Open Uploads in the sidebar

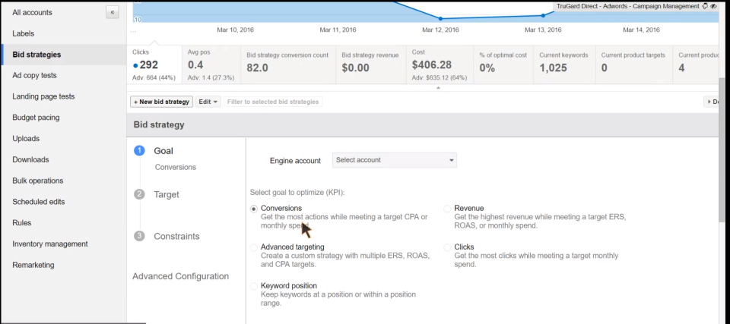click(26, 139)
